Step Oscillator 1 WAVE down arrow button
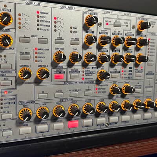Screen dimensions: 157x157 (x=43, y=41)
